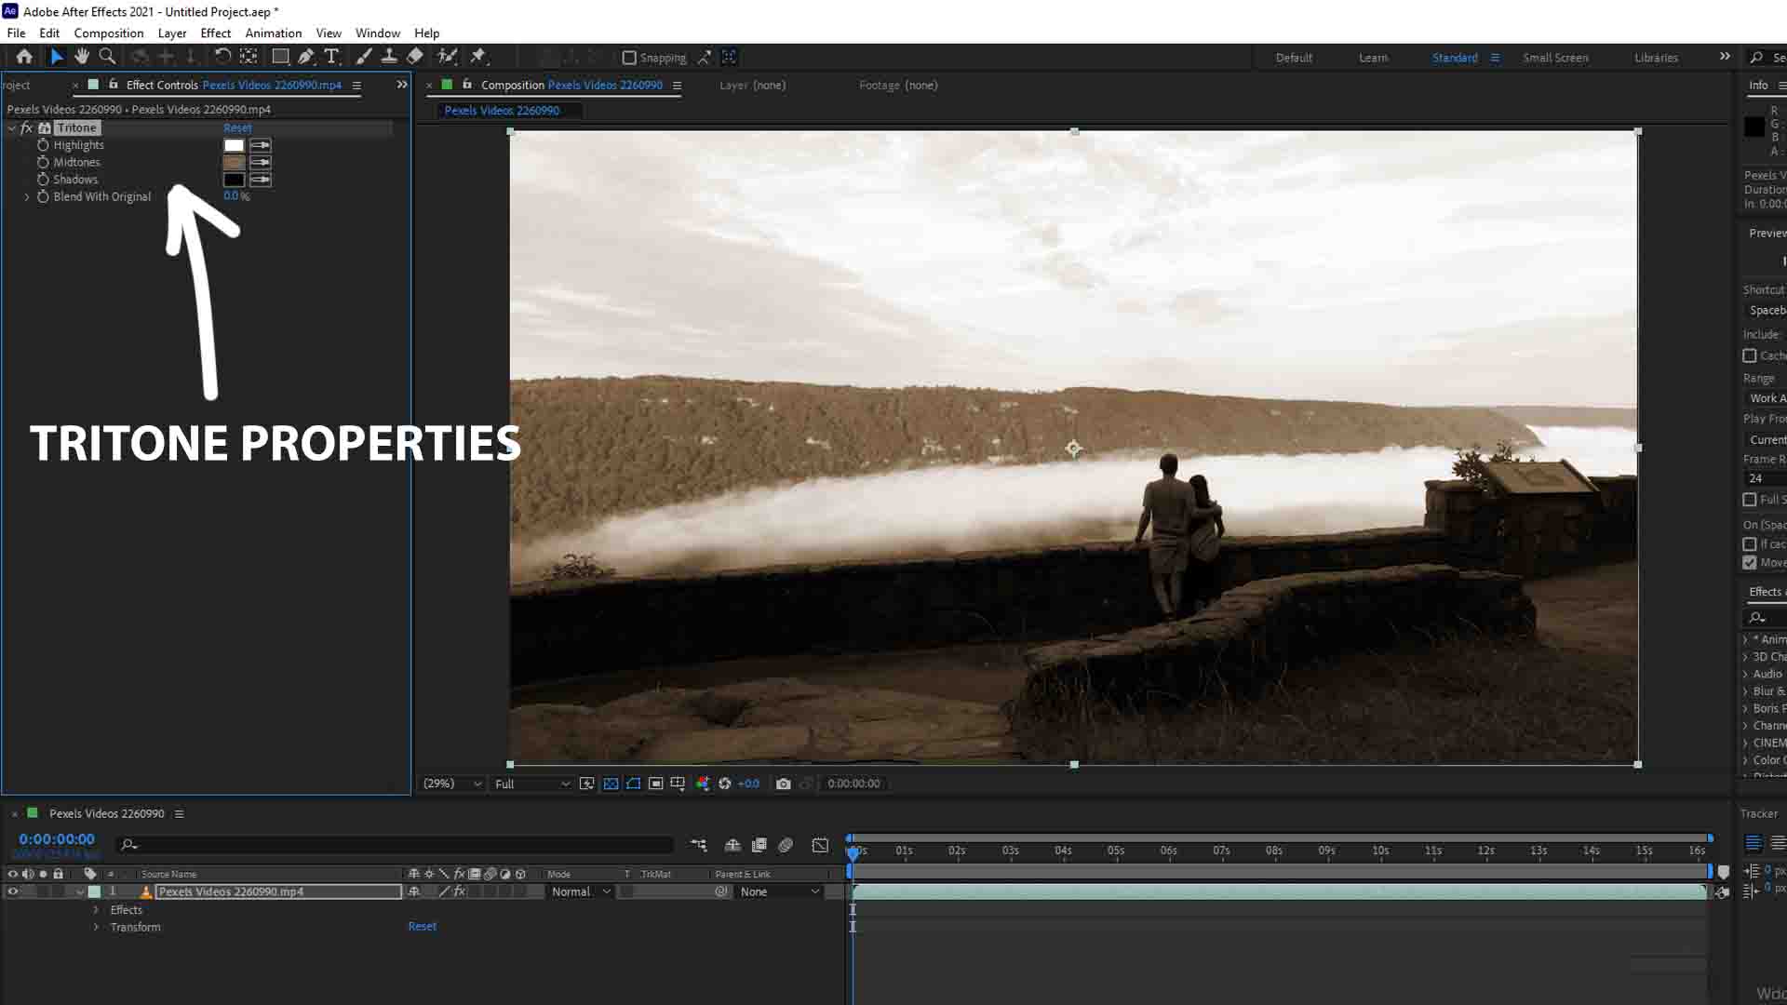Viewport: 1787px width, 1005px height.
Task: Take snapshot with camera icon
Action: [x=784, y=784]
